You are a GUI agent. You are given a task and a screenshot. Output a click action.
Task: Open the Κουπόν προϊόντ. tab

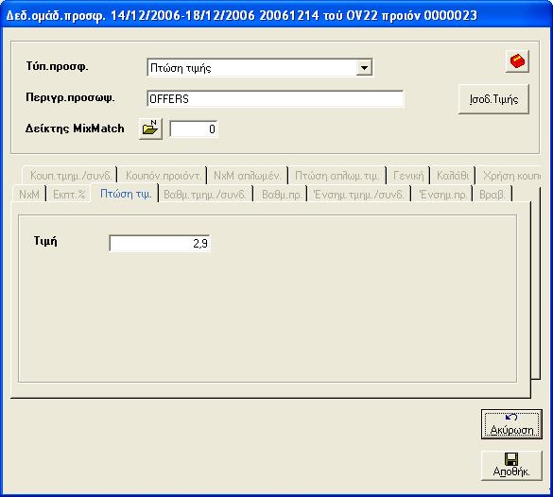pos(163,175)
